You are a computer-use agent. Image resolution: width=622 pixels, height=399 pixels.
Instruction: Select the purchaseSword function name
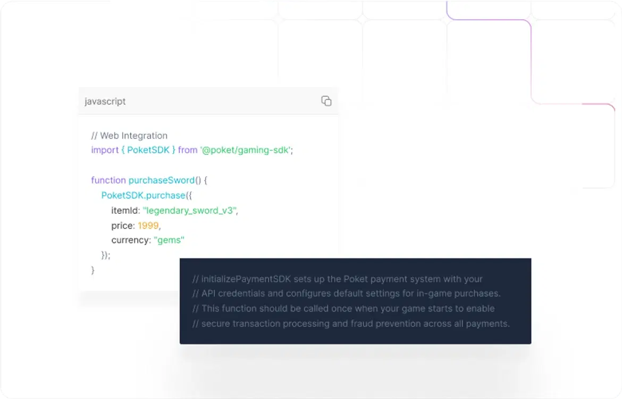161,180
